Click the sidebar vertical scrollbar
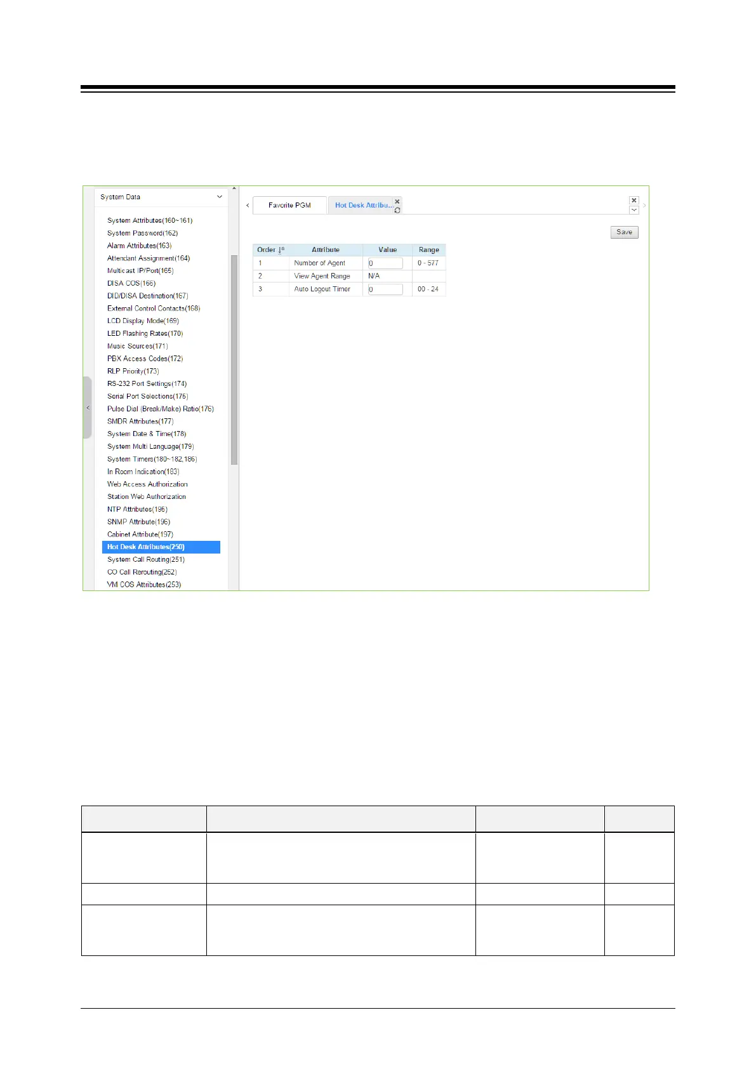 (234, 360)
